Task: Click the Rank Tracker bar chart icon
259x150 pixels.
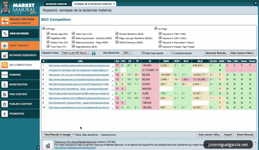Action: [x=5, y=45]
